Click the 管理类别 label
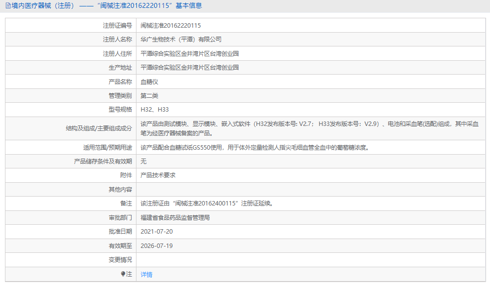490x285 pixels. [120, 95]
